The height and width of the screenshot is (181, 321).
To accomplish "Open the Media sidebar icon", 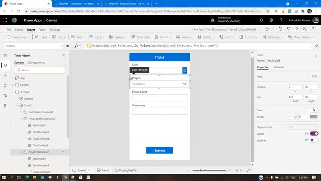I will [5, 96].
